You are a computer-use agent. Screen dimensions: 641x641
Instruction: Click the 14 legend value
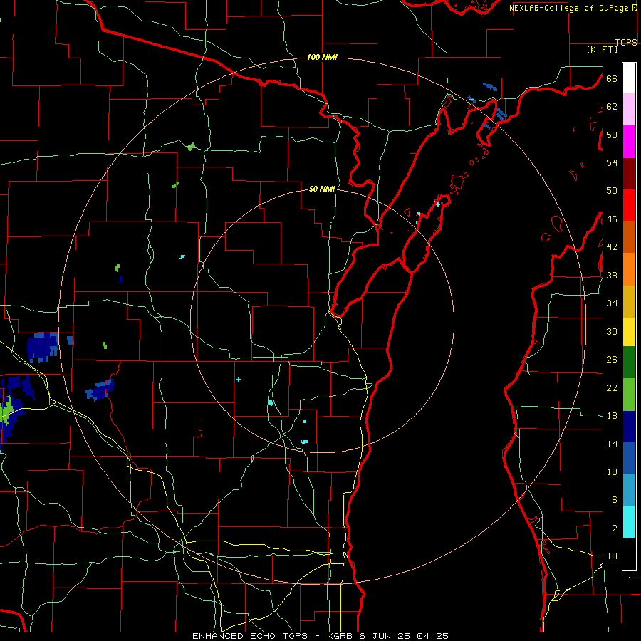tap(612, 444)
